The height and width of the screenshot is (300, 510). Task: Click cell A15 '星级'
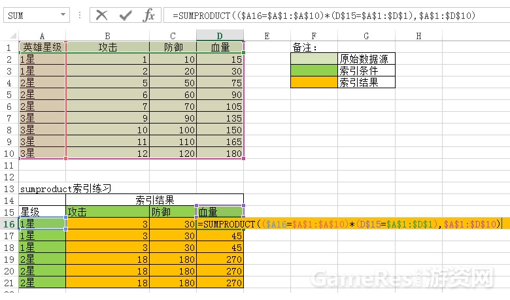coord(42,212)
